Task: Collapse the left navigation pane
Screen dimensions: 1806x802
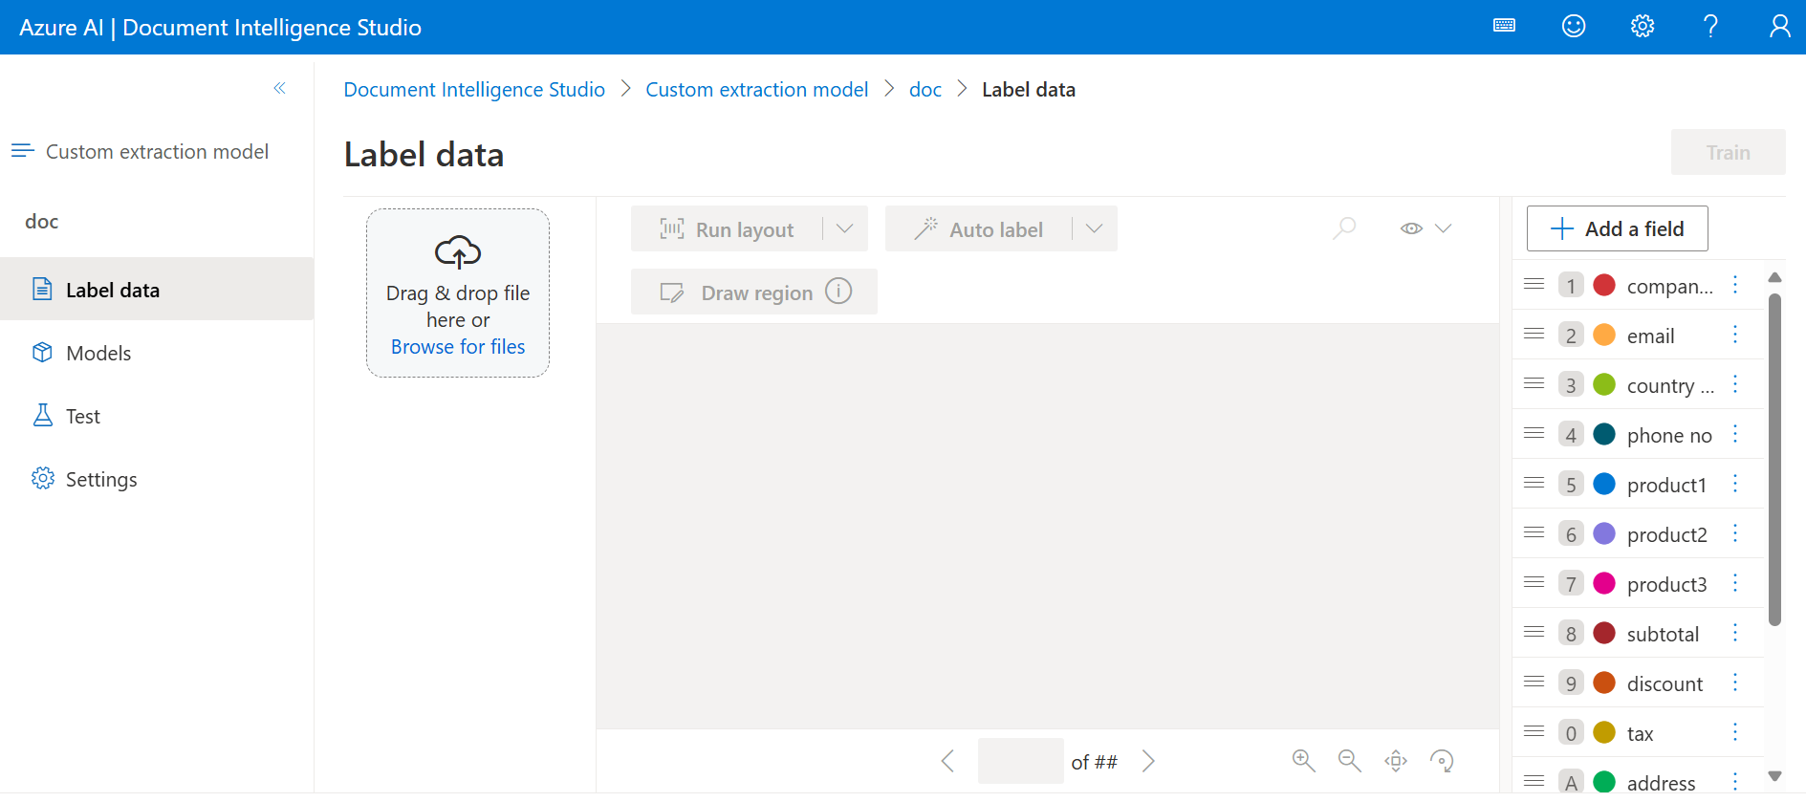Action: point(279,88)
